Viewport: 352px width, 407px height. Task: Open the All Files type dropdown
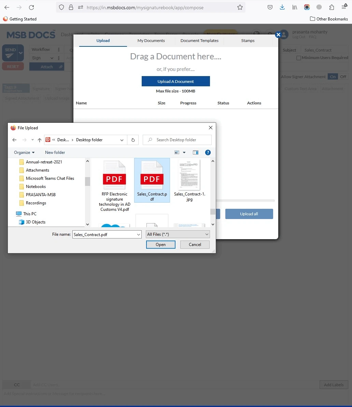(x=178, y=234)
